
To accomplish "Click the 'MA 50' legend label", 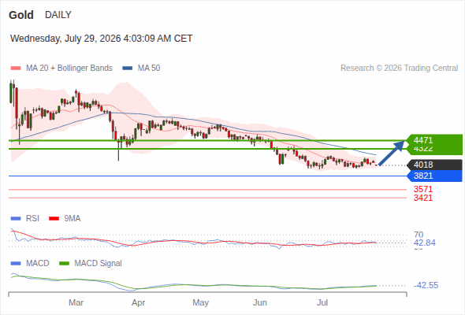I will coord(149,69).
